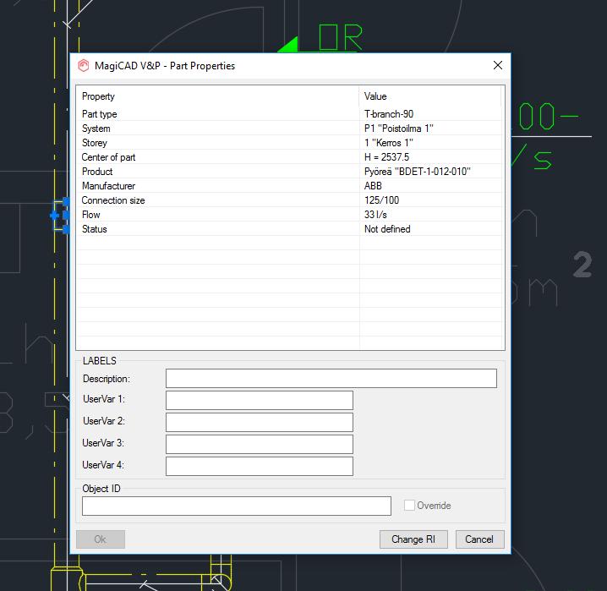Select the Connection size row label
The image size is (607, 591).
pyautogui.click(x=113, y=200)
